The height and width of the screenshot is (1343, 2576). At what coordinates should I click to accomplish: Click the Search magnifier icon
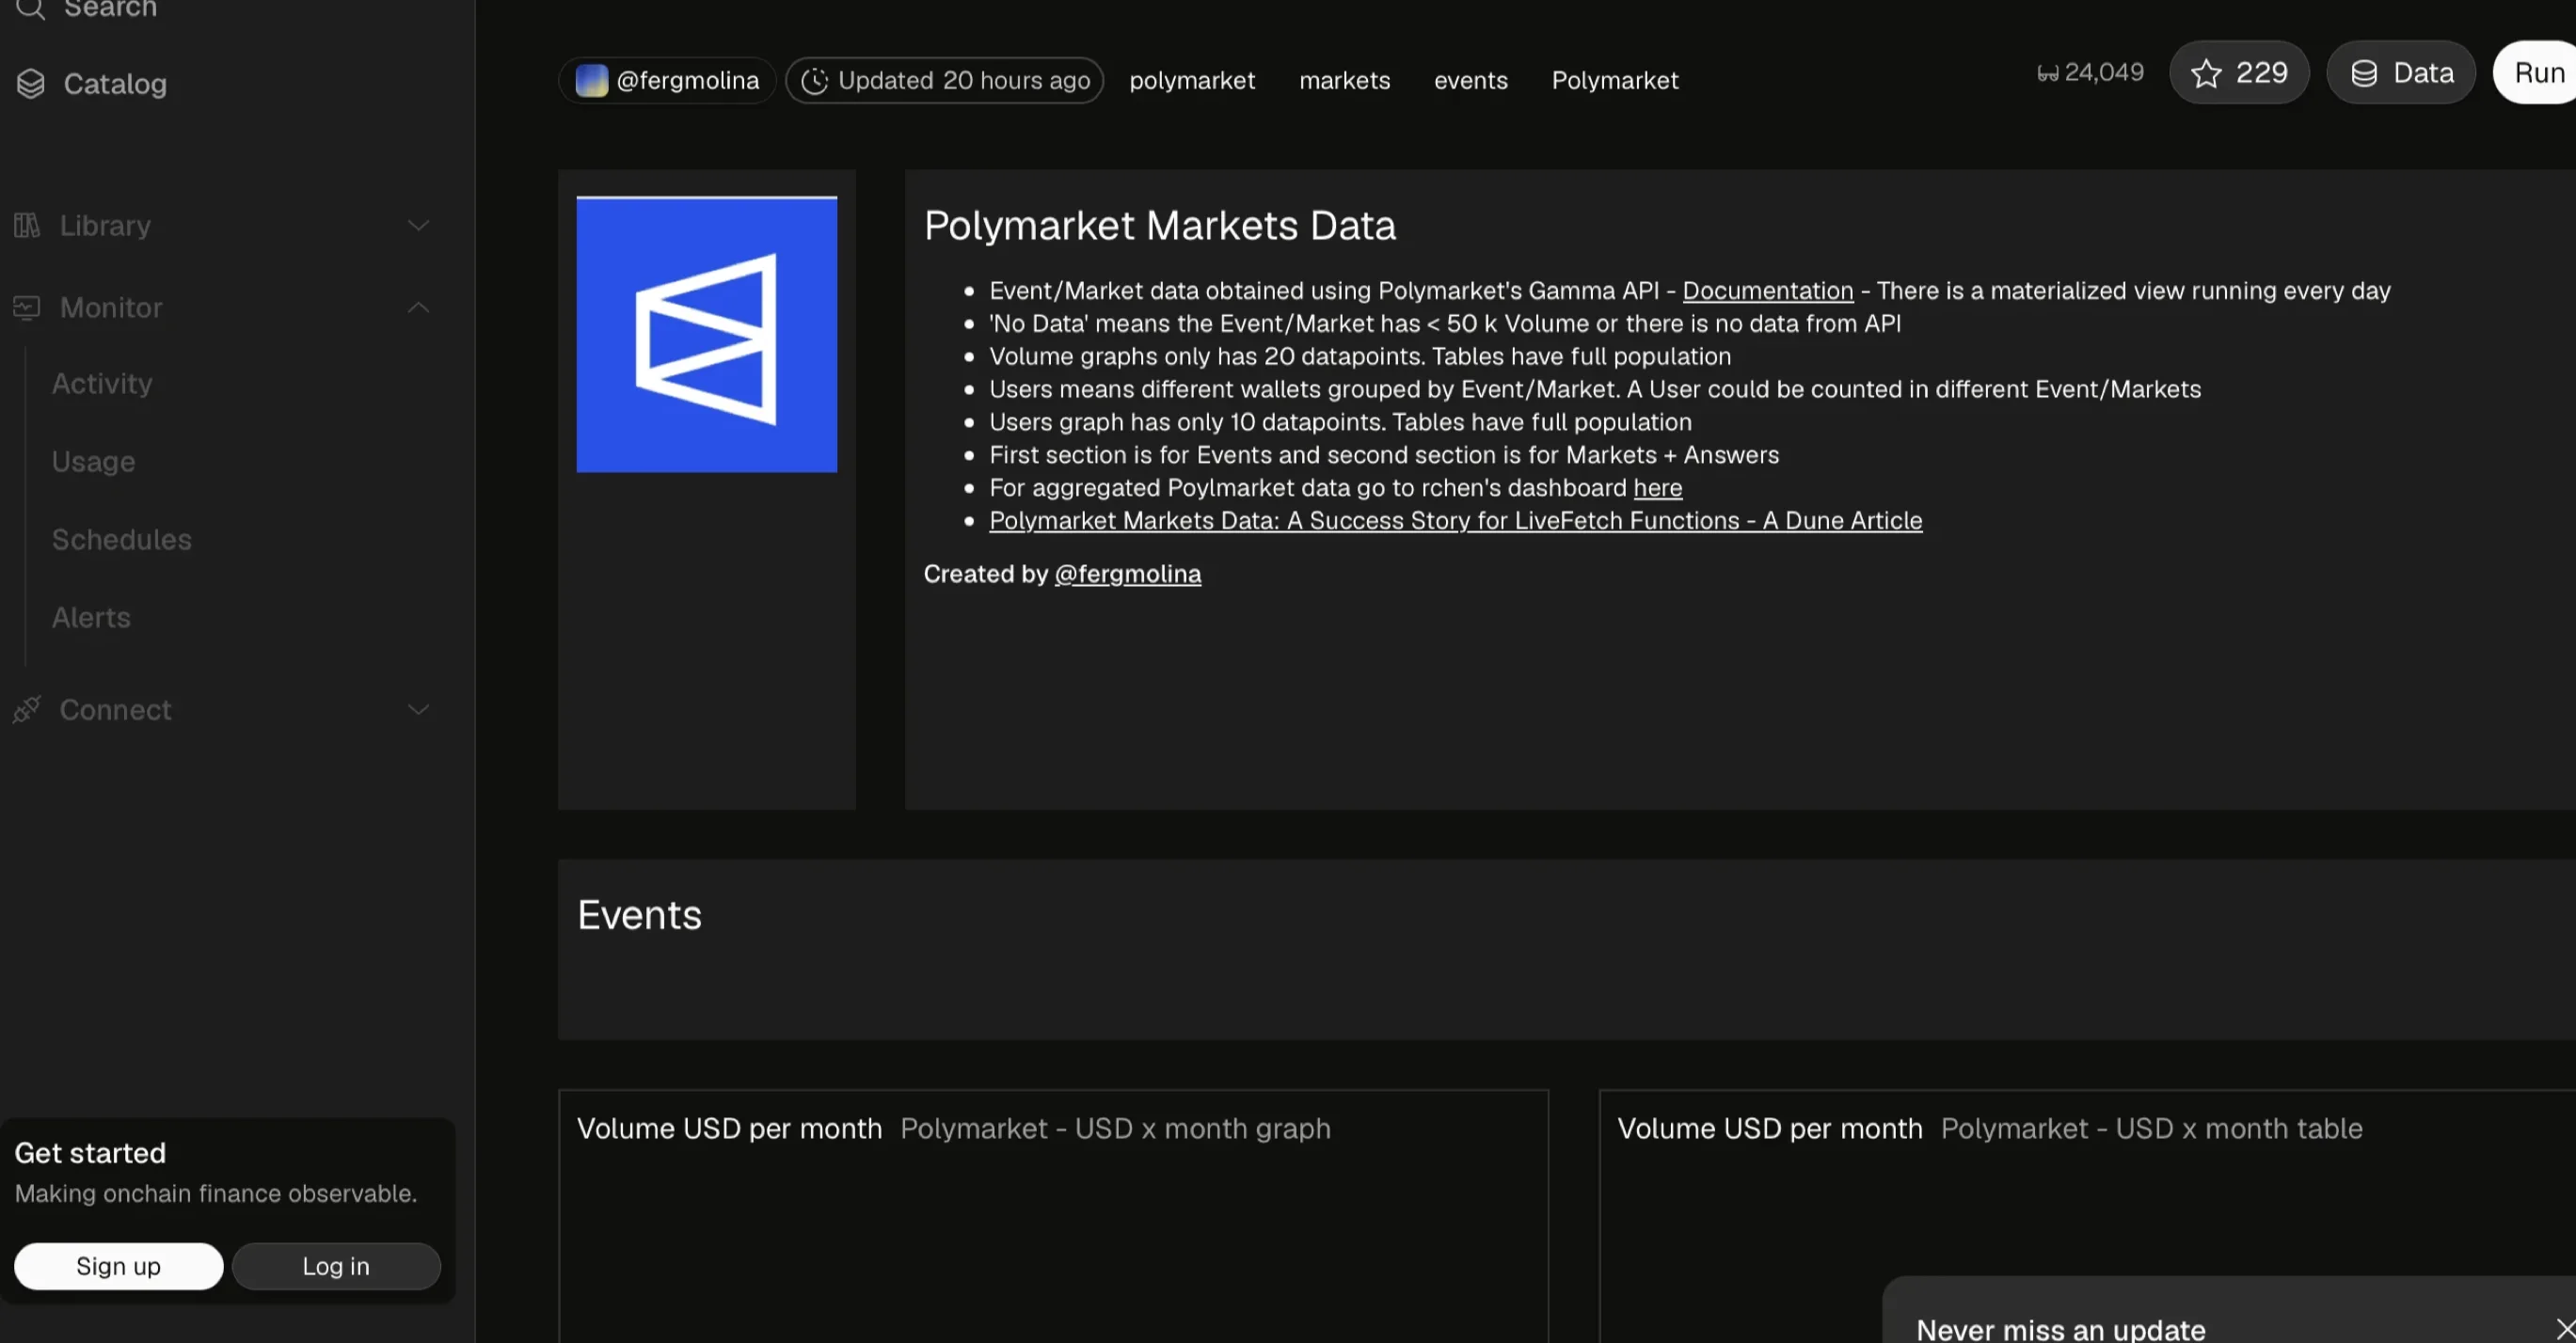tap(31, 9)
